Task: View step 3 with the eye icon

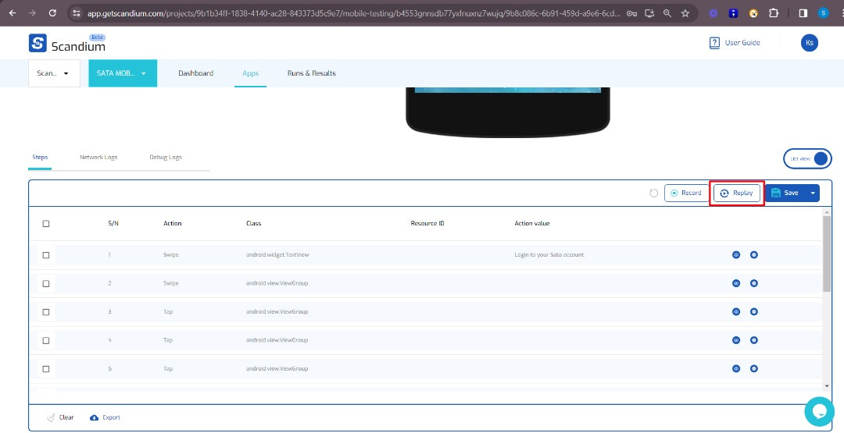Action: (736, 311)
